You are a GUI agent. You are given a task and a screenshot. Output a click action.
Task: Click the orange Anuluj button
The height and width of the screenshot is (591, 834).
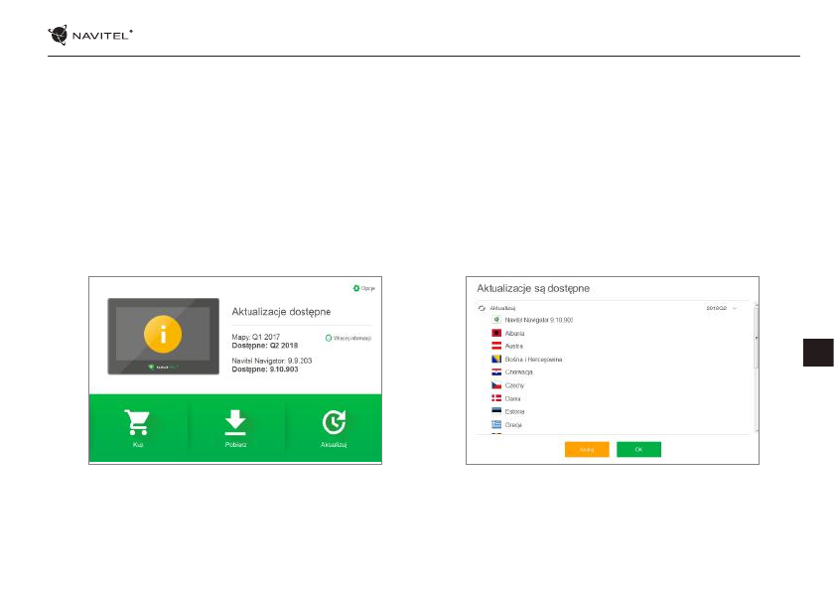pos(587,450)
